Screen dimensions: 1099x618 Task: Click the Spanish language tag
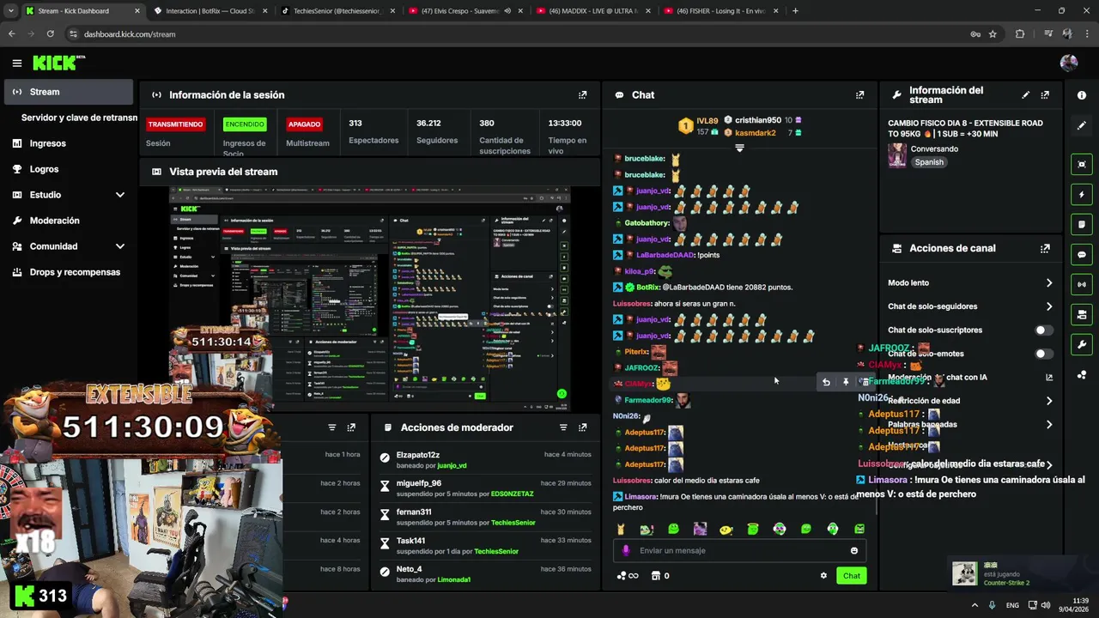click(x=929, y=162)
